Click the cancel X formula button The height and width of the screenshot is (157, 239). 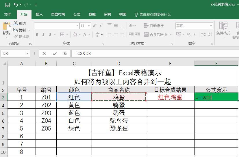tap(44, 54)
